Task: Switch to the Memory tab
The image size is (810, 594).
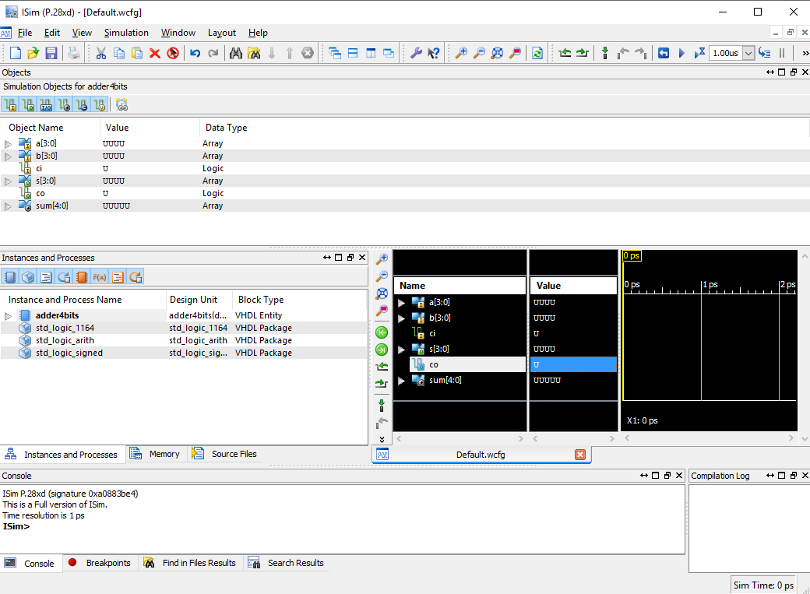Action: (155, 454)
